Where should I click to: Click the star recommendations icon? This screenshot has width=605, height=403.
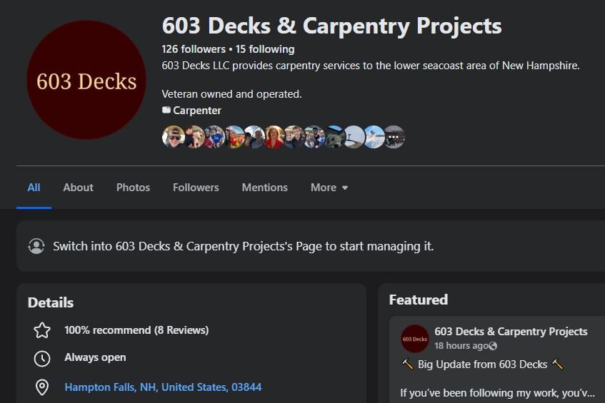click(x=42, y=330)
